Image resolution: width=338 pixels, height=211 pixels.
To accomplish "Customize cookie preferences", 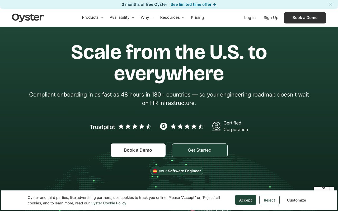I will [x=297, y=200].
